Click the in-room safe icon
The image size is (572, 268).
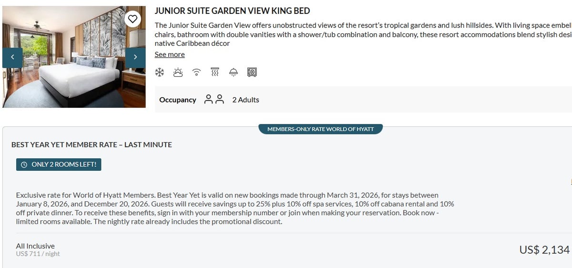(252, 72)
